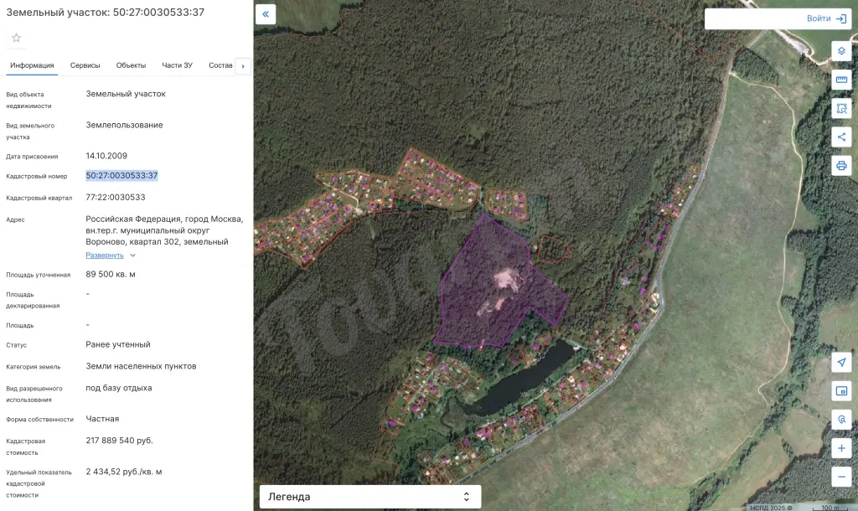Locate me with the navigation arrow icon
Viewport: 858px width, 511px height.
tap(841, 362)
